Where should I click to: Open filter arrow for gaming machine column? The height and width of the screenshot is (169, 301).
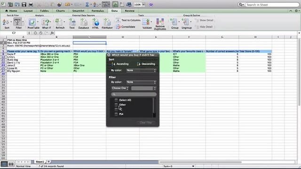click(x=71, y=51)
